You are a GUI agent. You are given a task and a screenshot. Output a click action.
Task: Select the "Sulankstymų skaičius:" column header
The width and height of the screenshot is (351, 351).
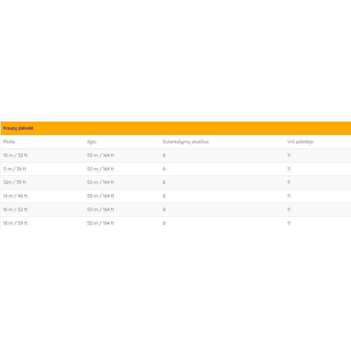[186, 142]
